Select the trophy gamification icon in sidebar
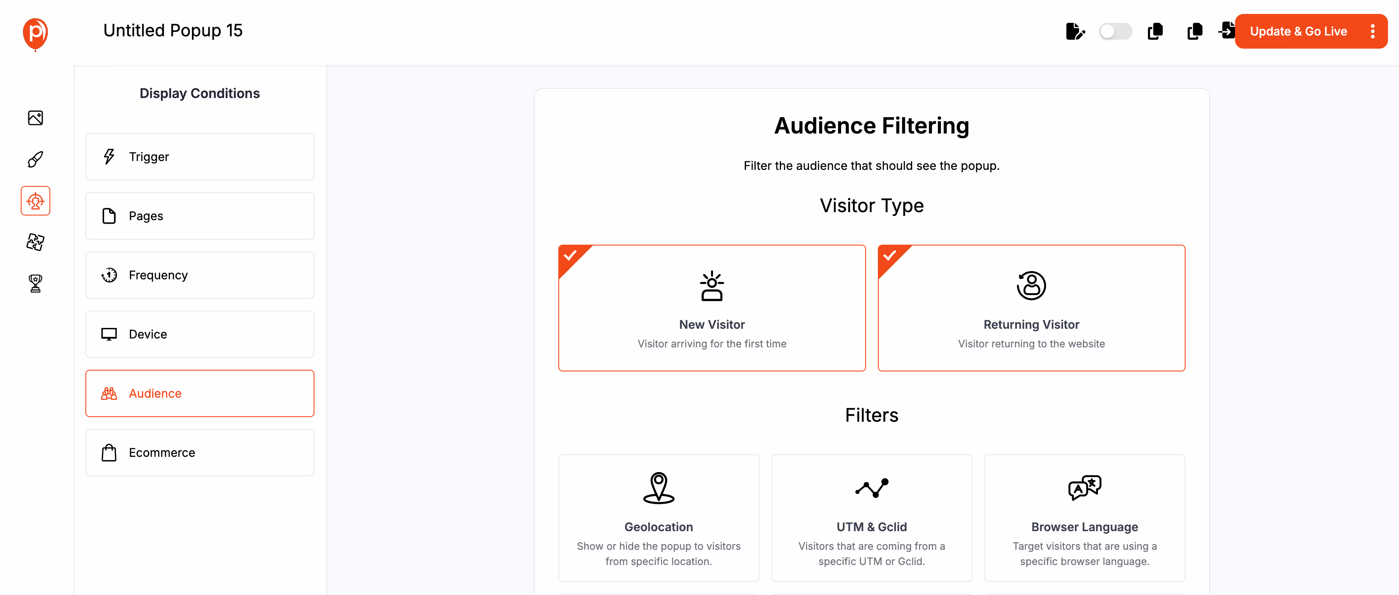Screen dimensions: 1399x595 click(35, 283)
